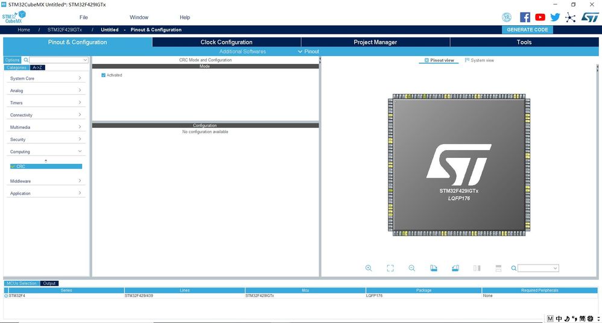
Task: Click the pin search magnifier icon
Action: tap(514, 268)
